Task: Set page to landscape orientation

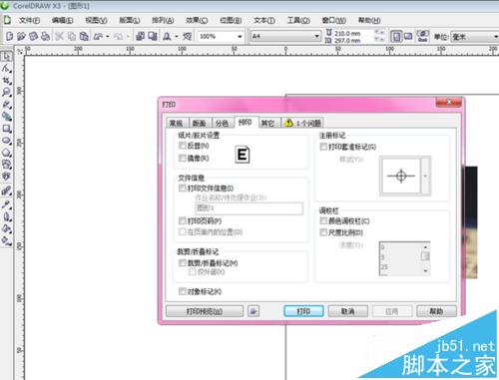Action: pyautogui.click(x=408, y=36)
